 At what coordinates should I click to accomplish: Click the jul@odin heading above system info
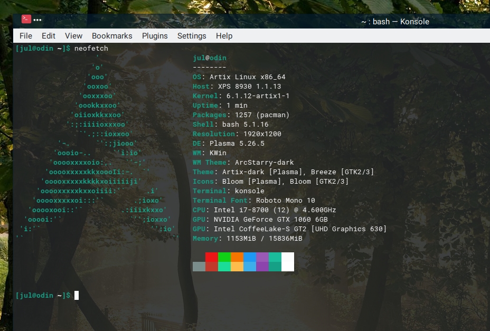[x=210, y=58]
